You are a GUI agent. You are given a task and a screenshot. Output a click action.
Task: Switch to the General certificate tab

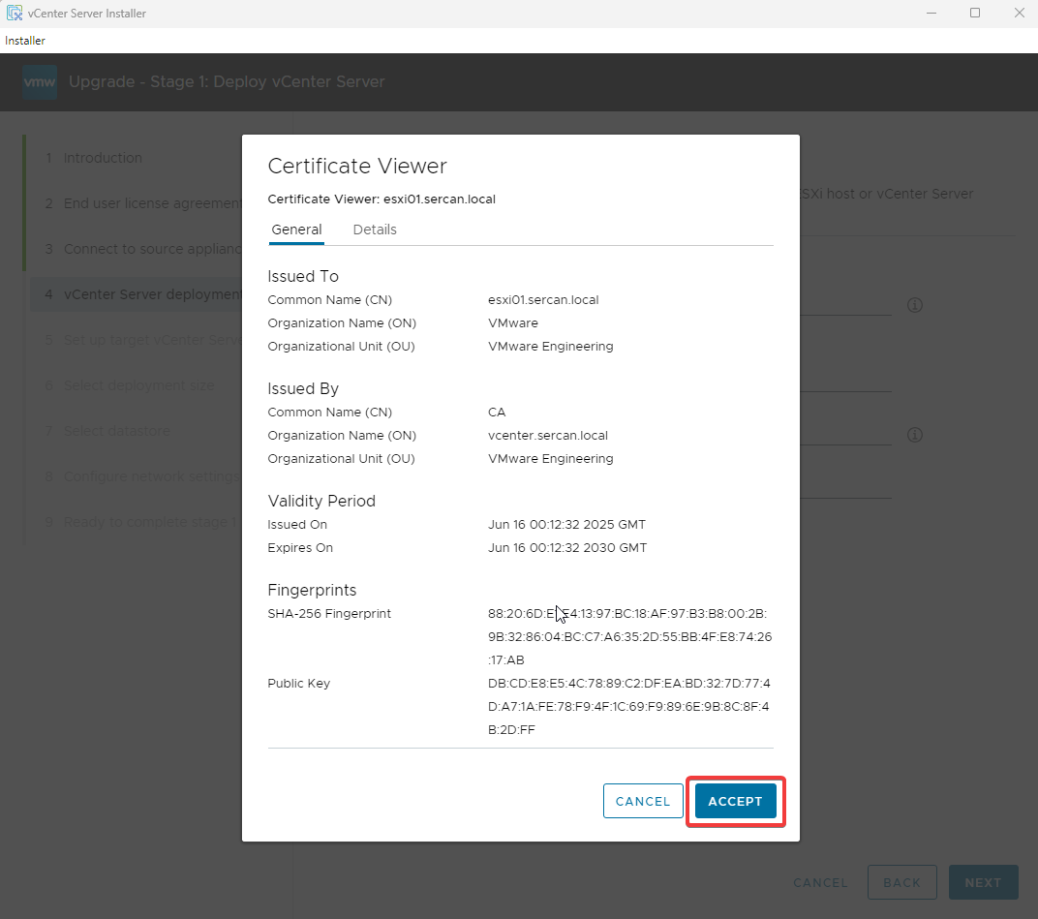tap(296, 230)
